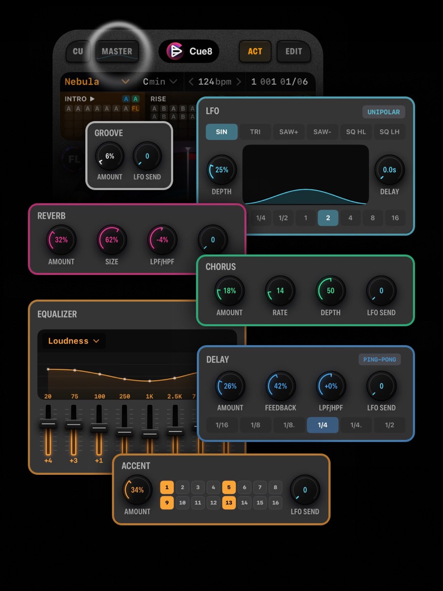Click the Reverb SIZE knob
This screenshot has height=591, width=443.
[112, 240]
